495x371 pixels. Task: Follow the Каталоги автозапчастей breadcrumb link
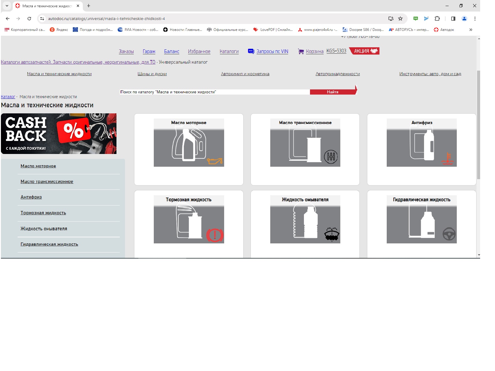pos(78,62)
